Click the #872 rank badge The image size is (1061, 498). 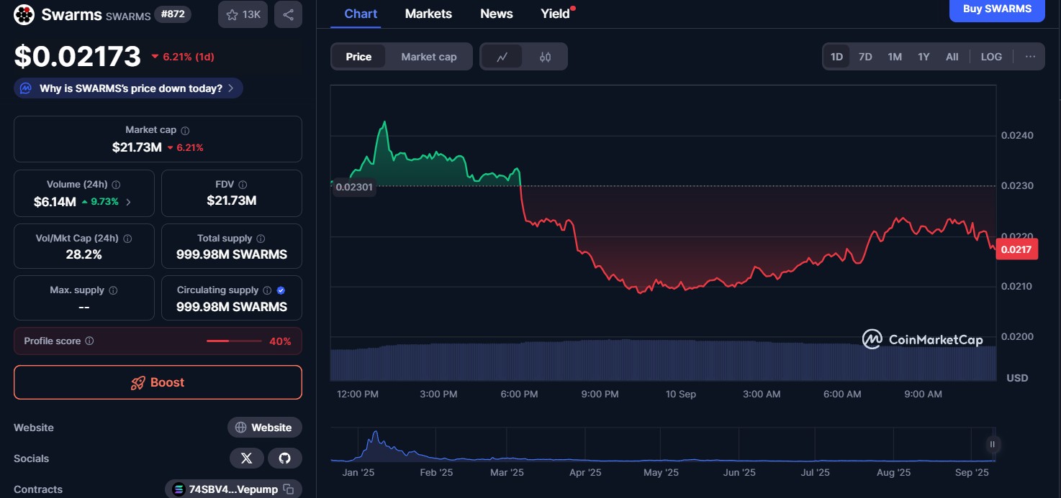[x=173, y=14]
